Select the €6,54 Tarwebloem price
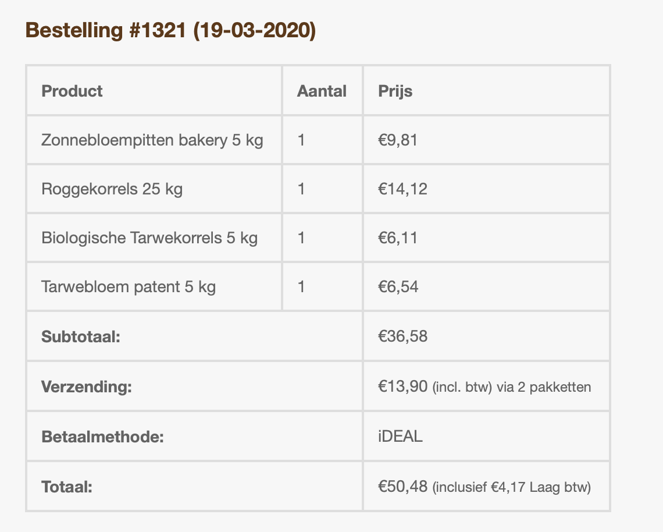 pos(398,287)
